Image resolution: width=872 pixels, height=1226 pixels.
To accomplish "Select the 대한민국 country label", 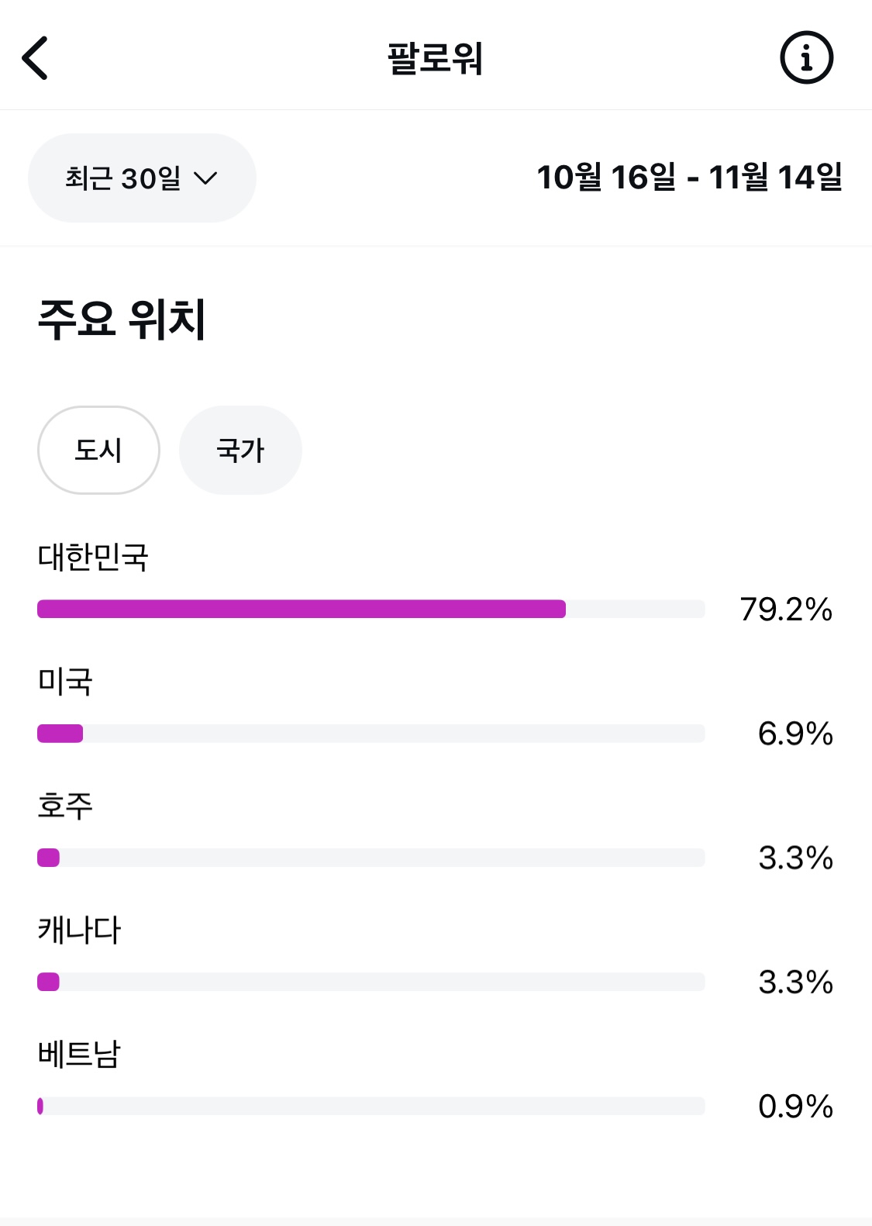I will click(x=93, y=557).
